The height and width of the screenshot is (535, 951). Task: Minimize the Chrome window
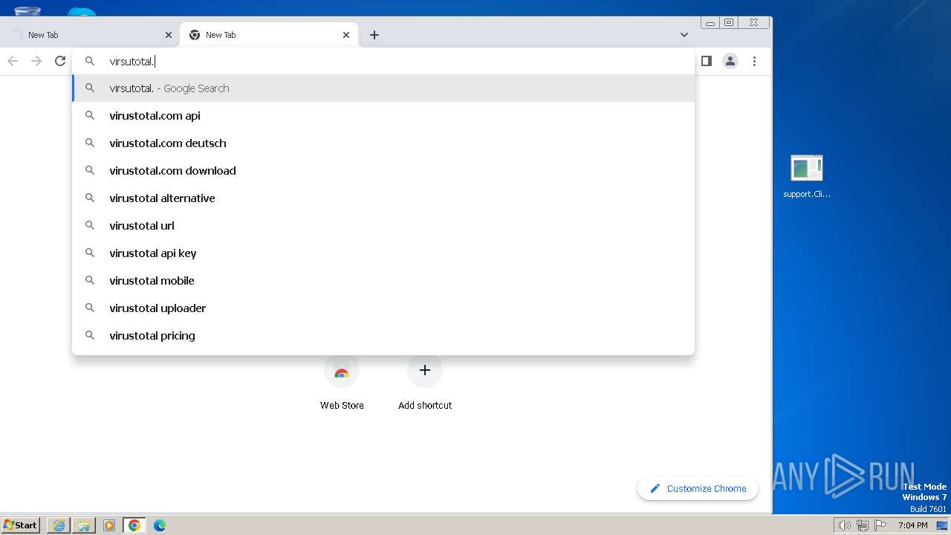click(710, 23)
